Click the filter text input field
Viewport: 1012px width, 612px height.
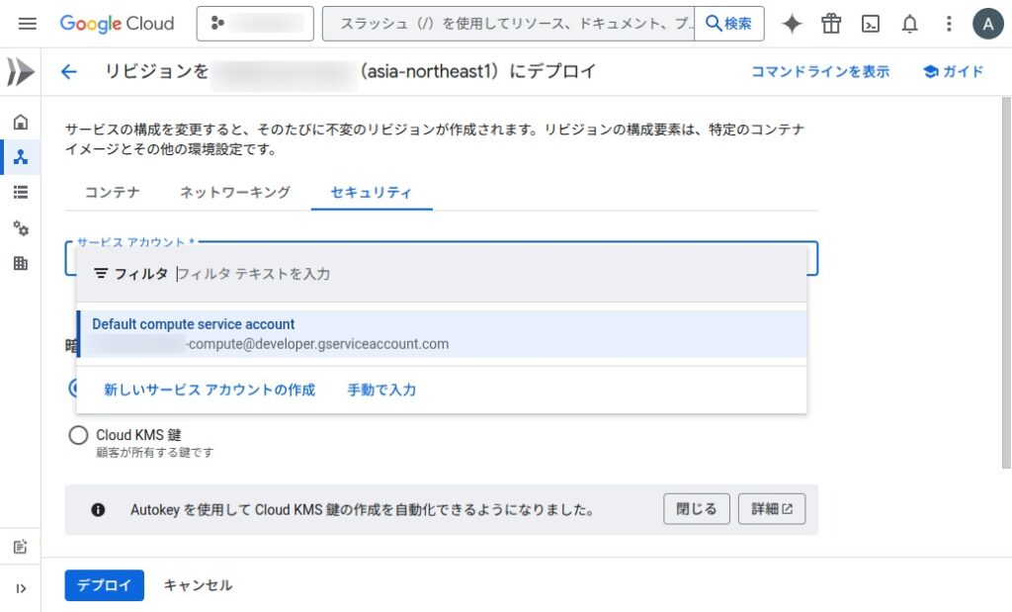click(484, 274)
